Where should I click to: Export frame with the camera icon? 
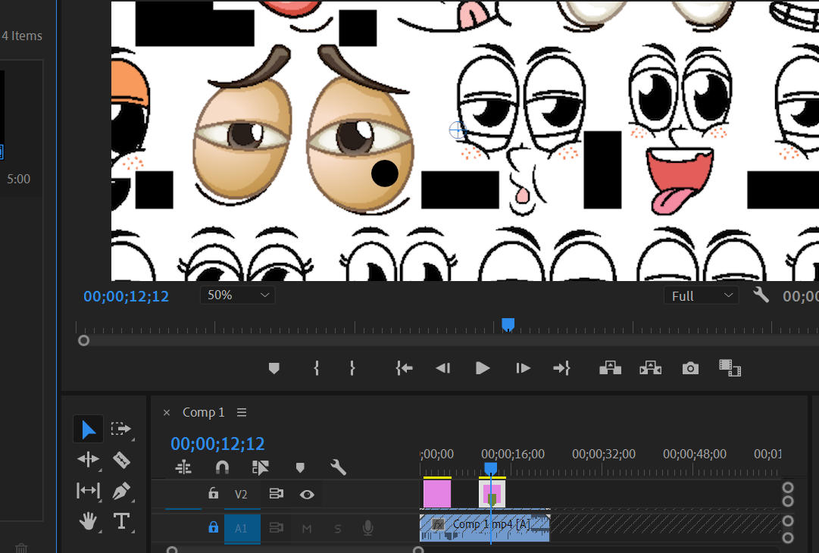[690, 368]
